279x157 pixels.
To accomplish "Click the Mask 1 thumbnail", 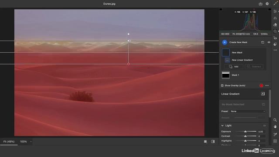I will click(x=226, y=75).
